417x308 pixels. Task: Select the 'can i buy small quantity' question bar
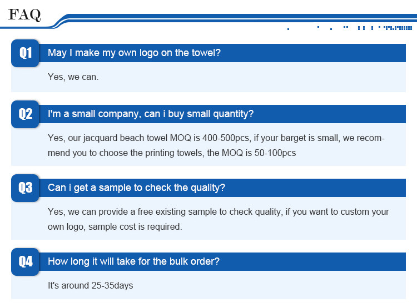[x=222, y=114]
